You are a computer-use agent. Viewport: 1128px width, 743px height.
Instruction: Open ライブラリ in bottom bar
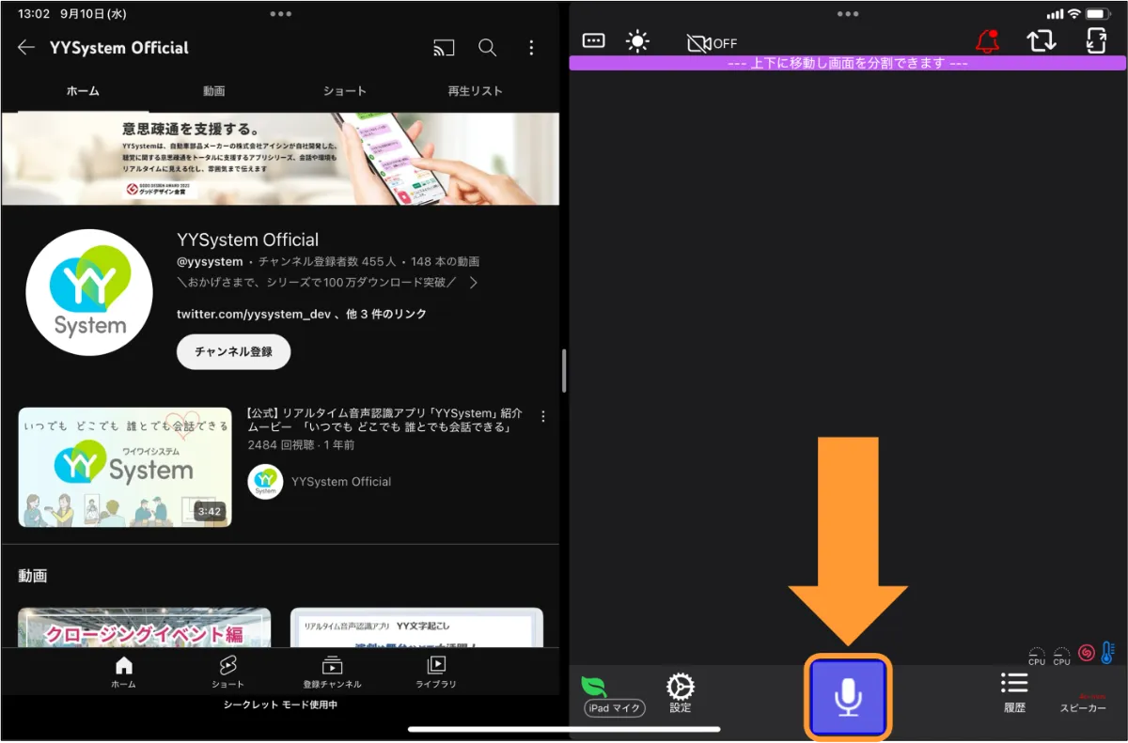pyautogui.click(x=436, y=673)
